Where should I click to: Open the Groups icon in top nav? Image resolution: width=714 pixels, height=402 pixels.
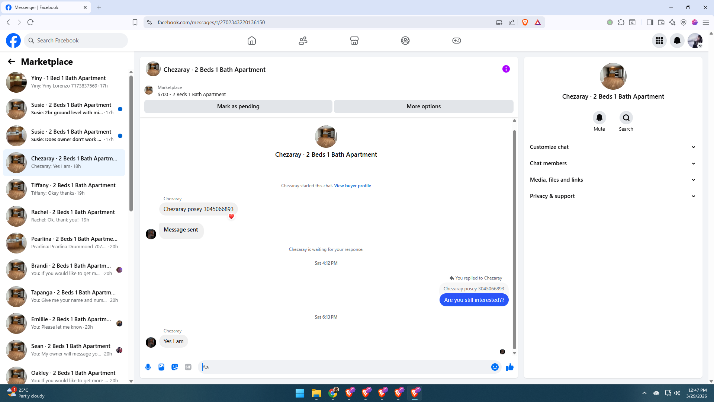[x=405, y=41]
